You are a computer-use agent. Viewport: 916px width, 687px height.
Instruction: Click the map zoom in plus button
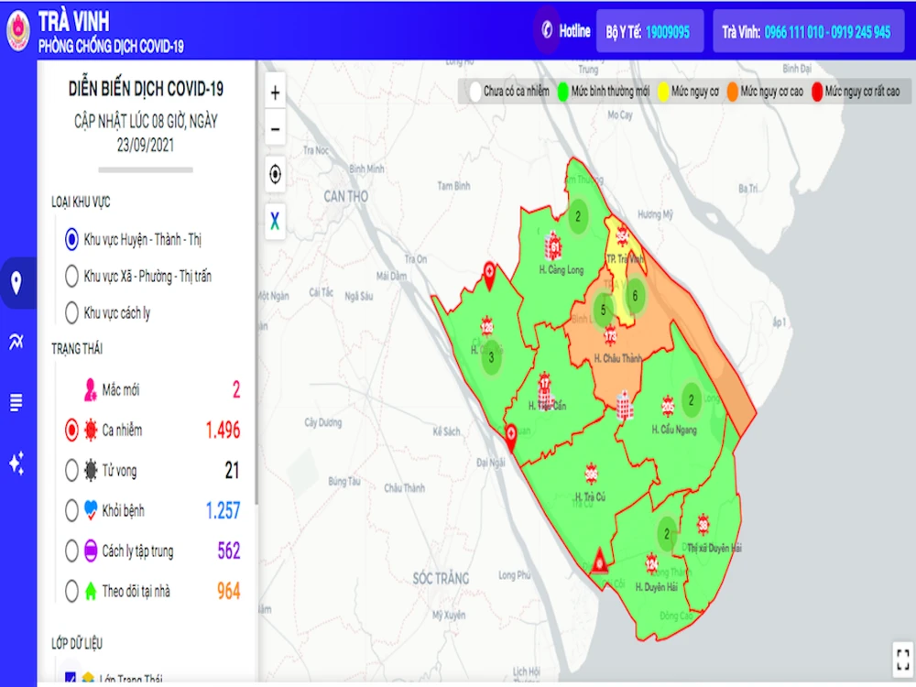click(275, 93)
